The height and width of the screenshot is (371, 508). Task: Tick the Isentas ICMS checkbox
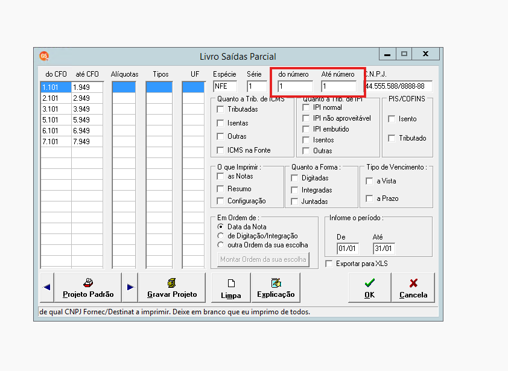(220, 123)
